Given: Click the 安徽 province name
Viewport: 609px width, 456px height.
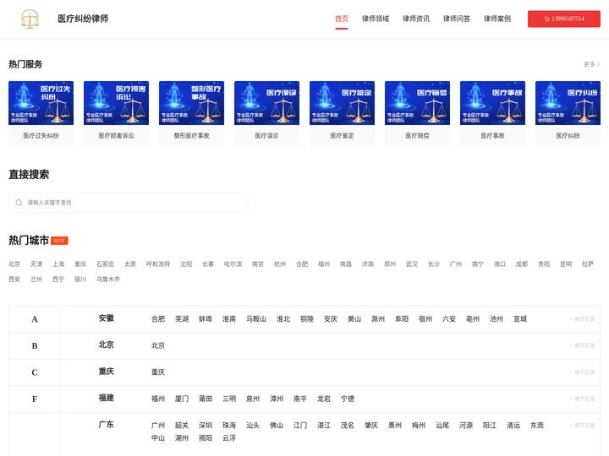Looking at the screenshot, I should tap(106, 318).
